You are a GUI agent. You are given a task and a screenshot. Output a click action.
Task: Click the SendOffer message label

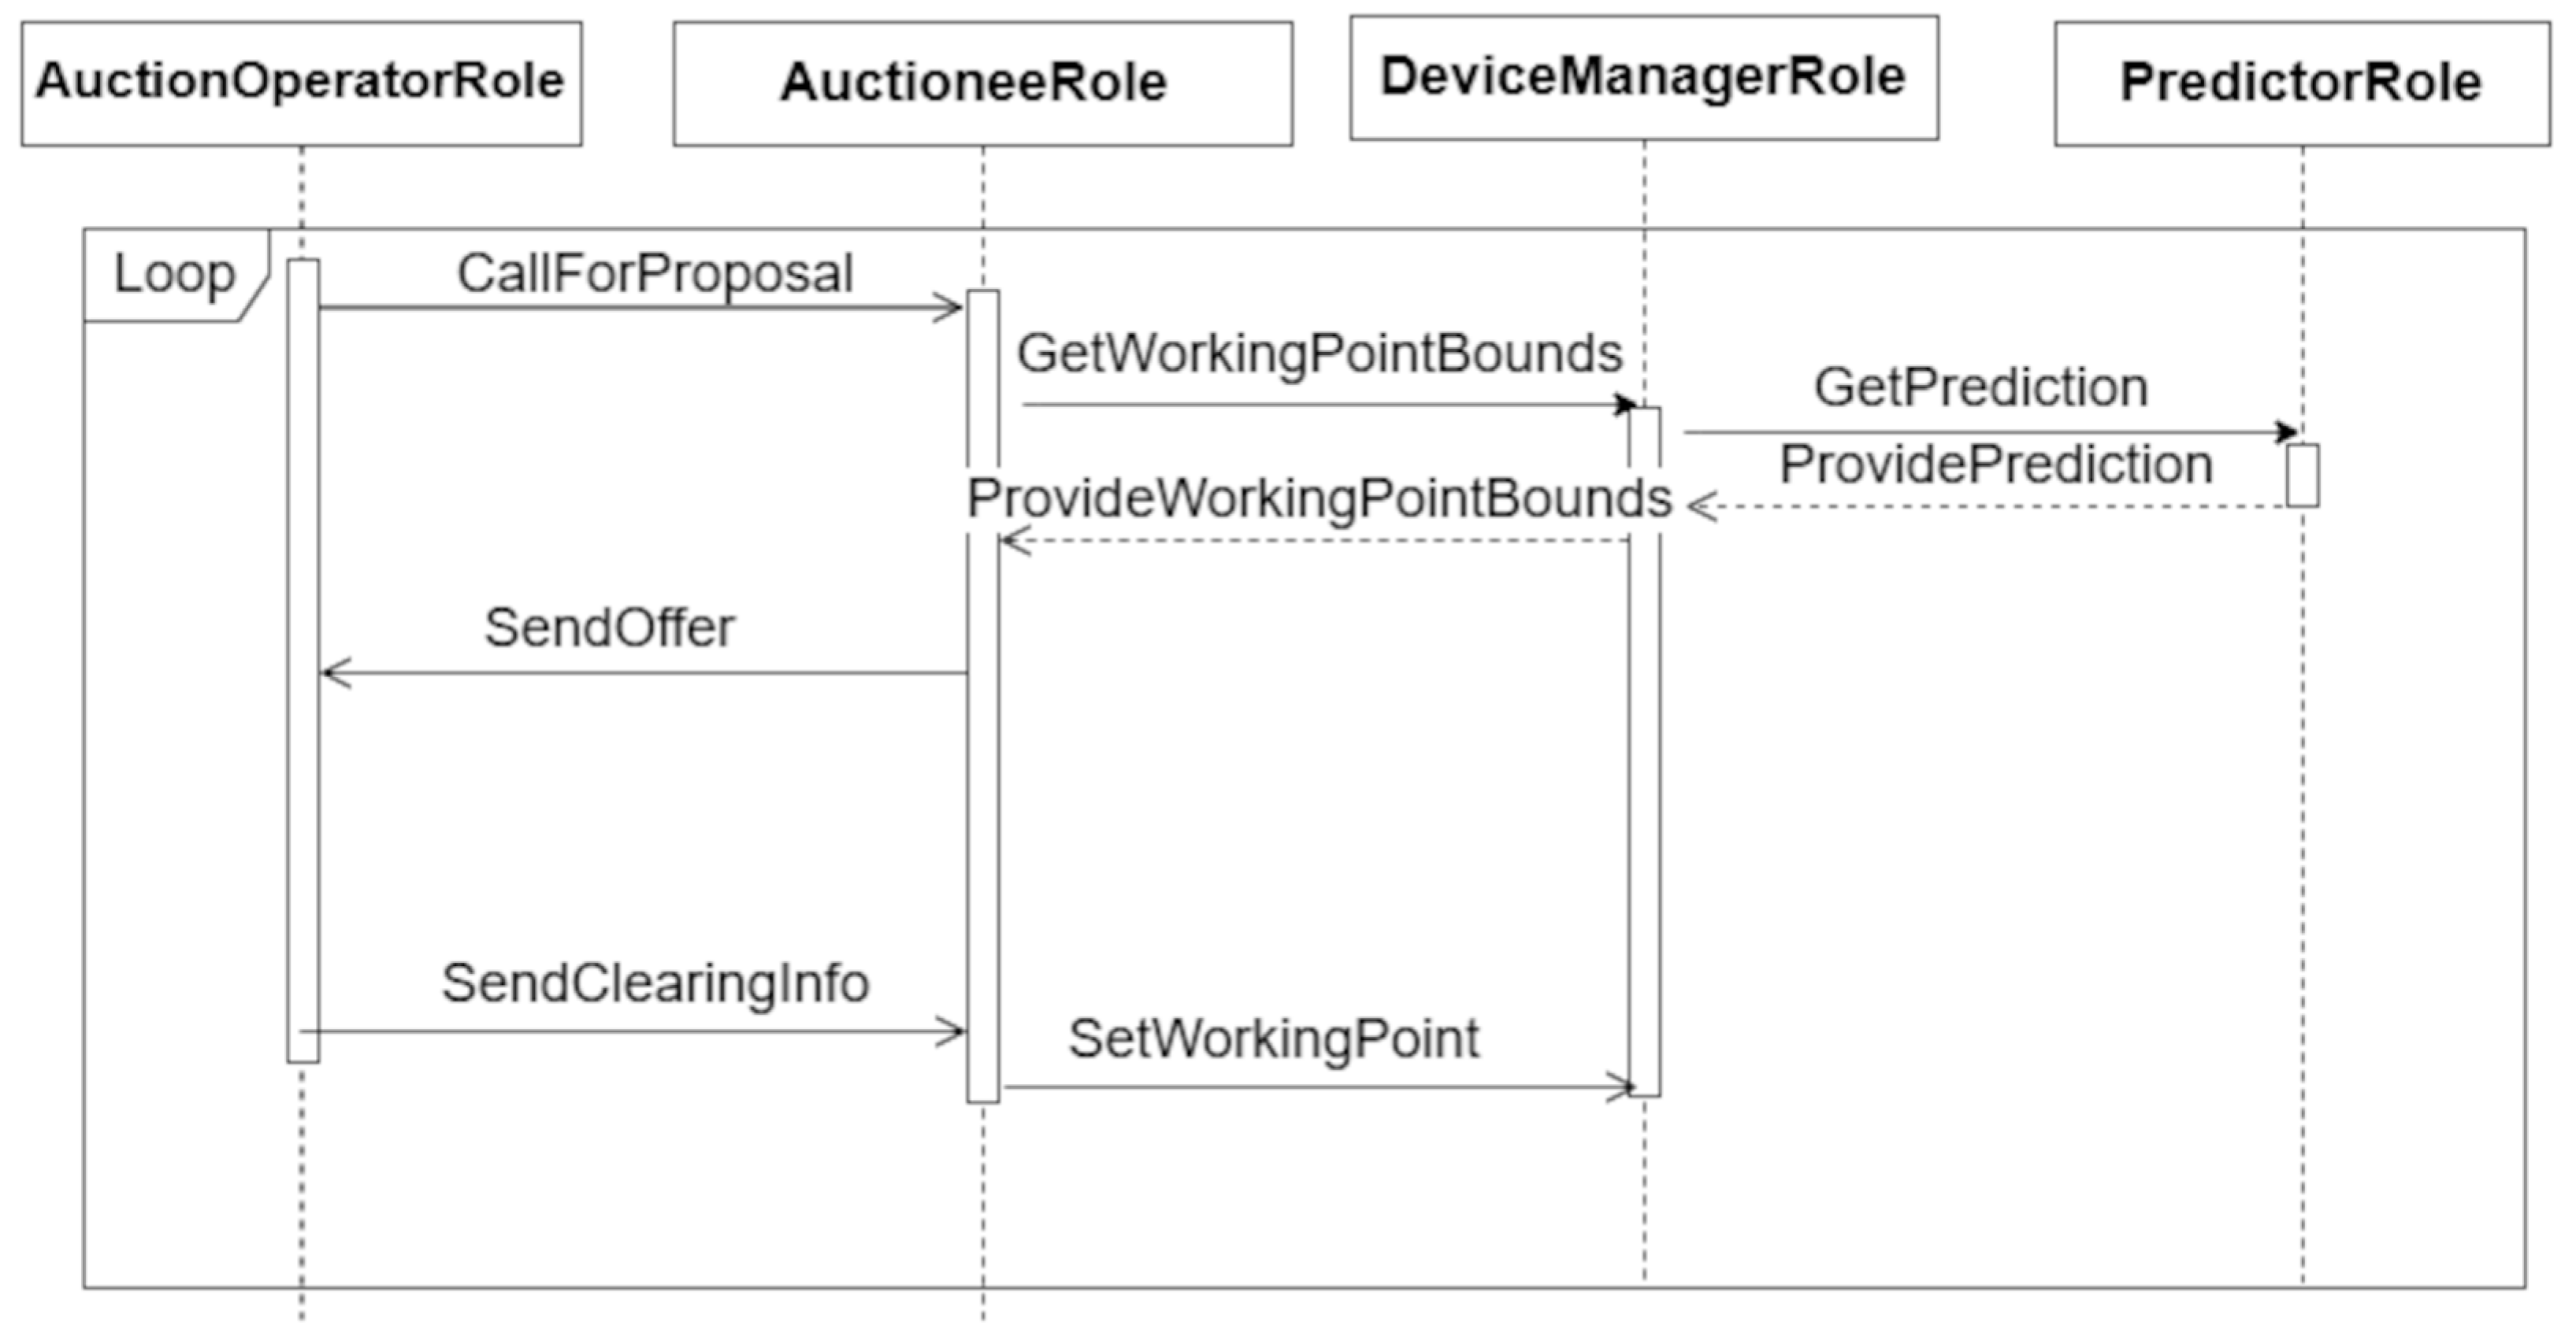click(609, 628)
